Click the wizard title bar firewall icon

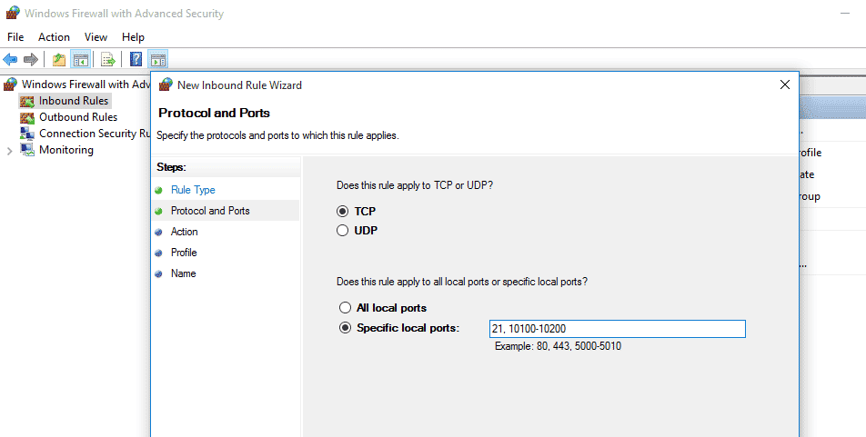point(166,84)
